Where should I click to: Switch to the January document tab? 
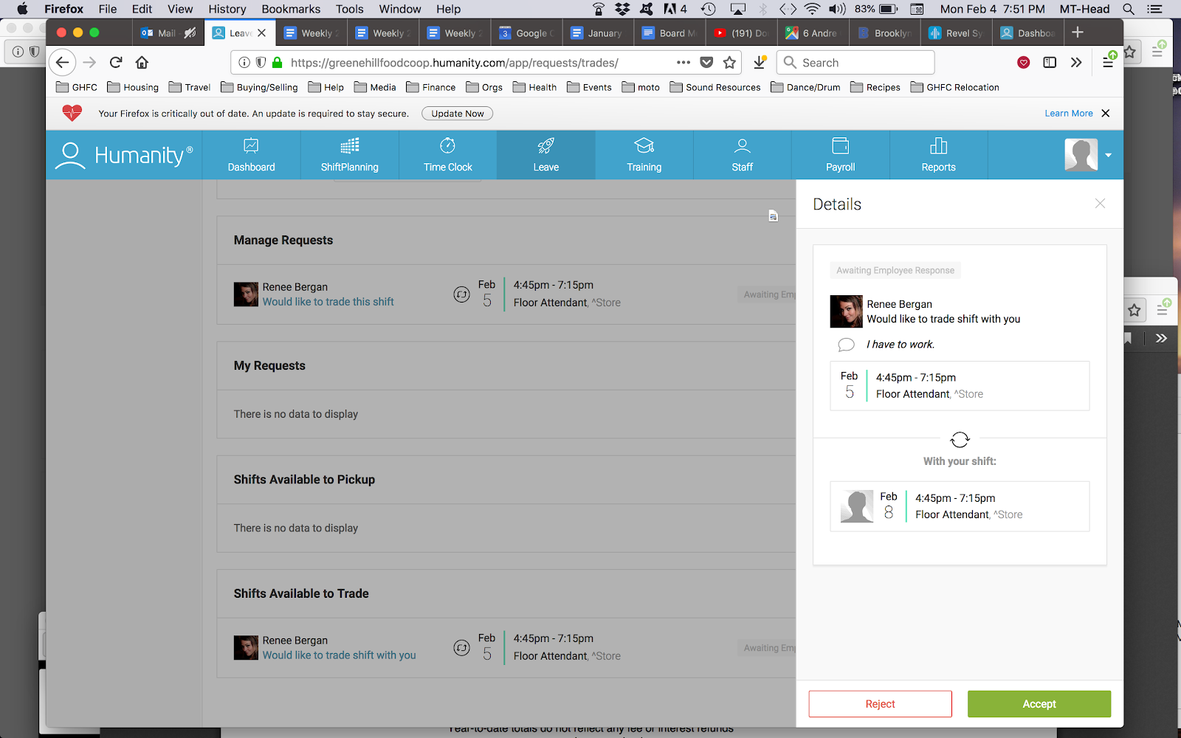pyautogui.click(x=598, y=33)
